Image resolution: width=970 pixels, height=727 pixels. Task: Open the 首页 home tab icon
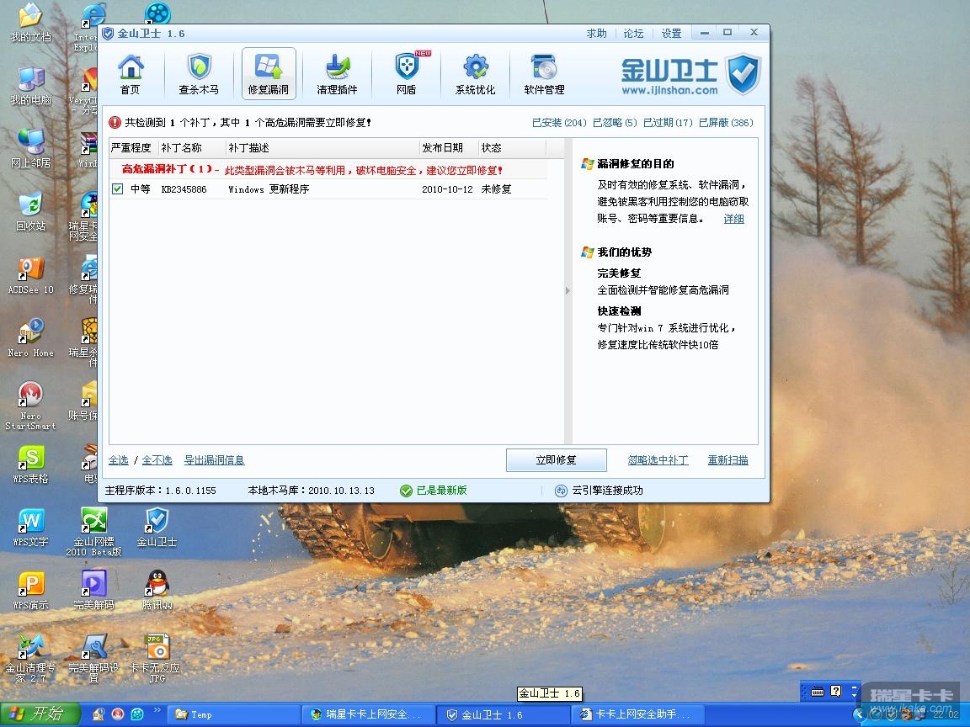tap(131, 73)
